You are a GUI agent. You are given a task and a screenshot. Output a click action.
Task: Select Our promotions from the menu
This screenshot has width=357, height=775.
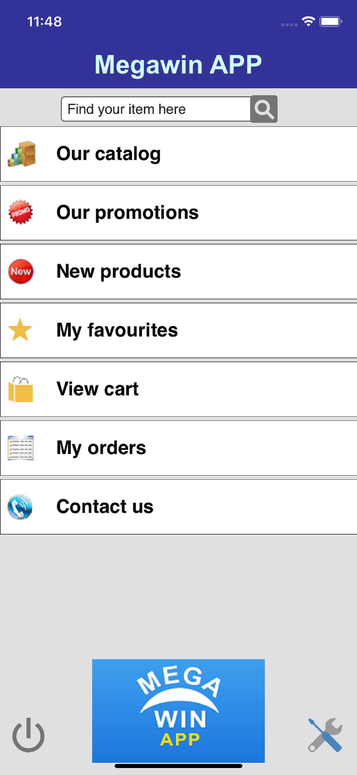click(127, 212)
